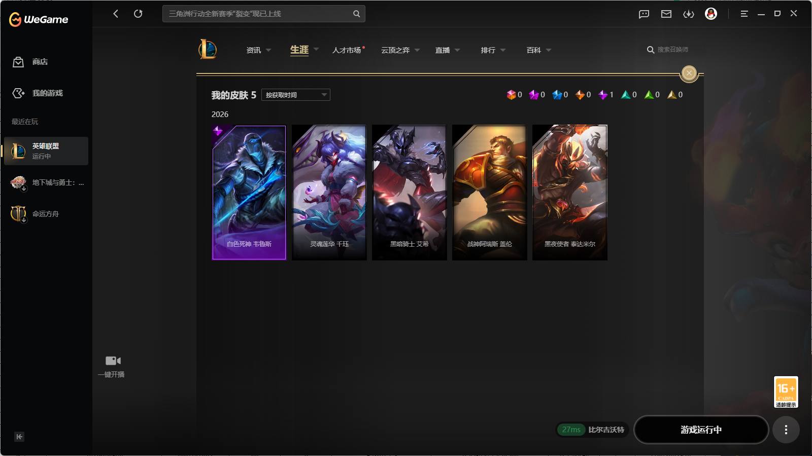Click the 我的皮肤 5 heading
The height and width of the screenshot is (456, 812).
click(234, 95)
